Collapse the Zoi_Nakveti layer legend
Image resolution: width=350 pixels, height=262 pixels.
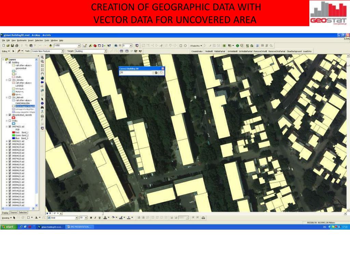(x=7, y=97)
